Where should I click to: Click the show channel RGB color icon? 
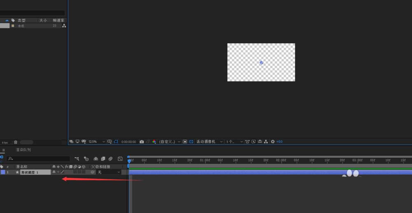click(x=154, y=141)
